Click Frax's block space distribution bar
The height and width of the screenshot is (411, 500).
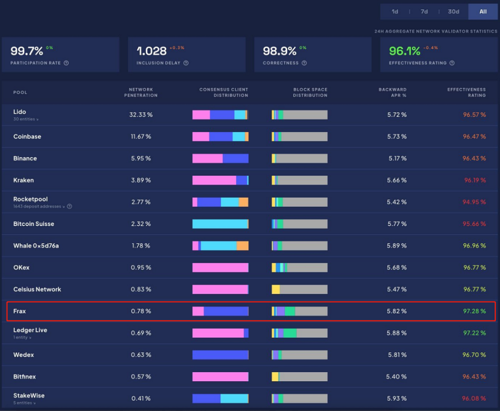(299, 311)
